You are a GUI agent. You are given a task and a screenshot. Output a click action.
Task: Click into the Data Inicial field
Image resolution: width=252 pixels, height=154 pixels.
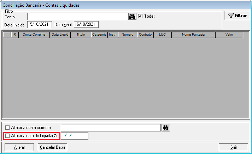(x=40, y=25)
